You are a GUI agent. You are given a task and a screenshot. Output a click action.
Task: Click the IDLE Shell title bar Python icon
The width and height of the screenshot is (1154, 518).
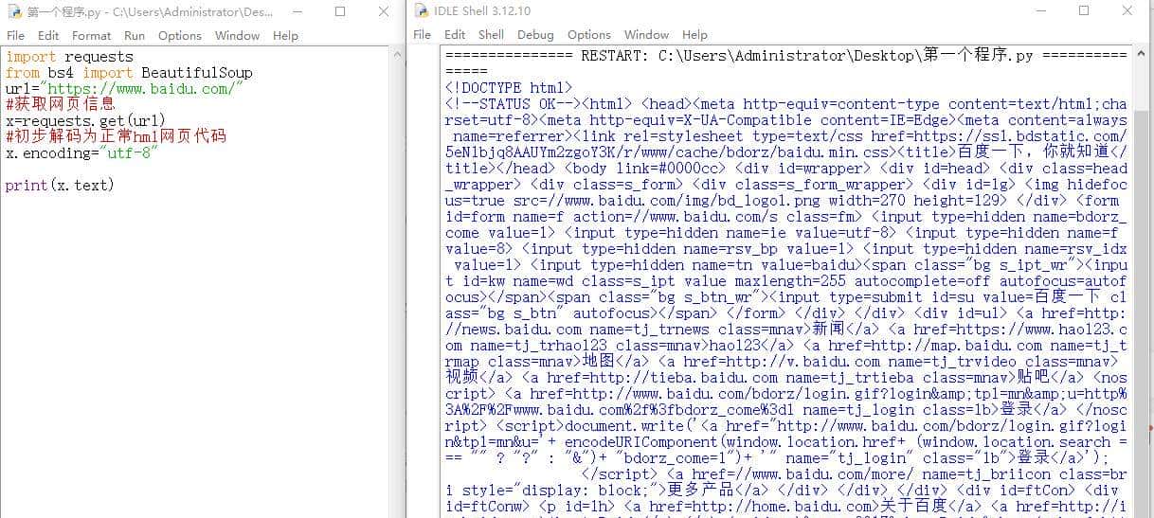pyautogui.click(x=421, y=11)
